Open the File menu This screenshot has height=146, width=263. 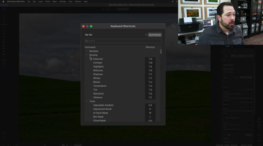pos(29,1)
